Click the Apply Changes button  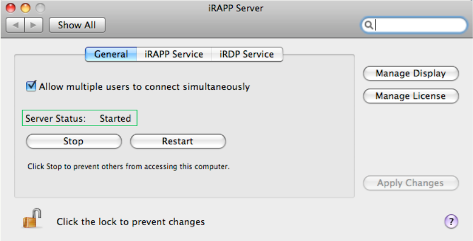411,183
